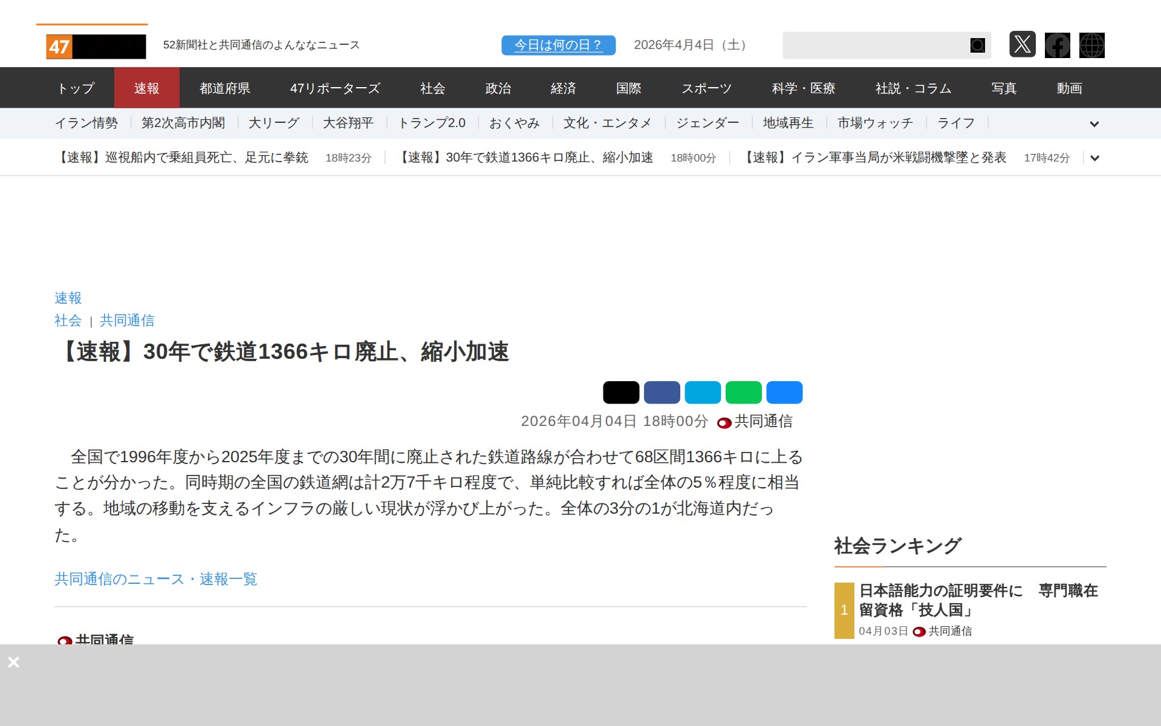Share article via green LINE button
Image resolution: width=1161 pixels, height=726 pixels.
coord(743,393)
